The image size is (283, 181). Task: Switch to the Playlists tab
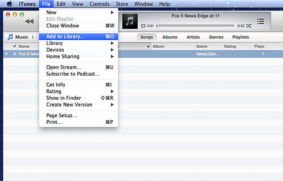[x=241, y=37]
